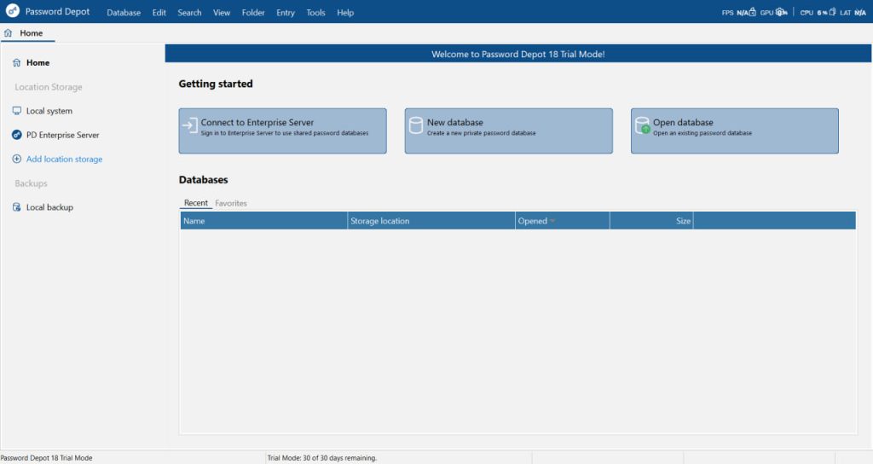This screenshot has width=873, height=464.
Task: Open the Folder menu
Action: [253, 12]
